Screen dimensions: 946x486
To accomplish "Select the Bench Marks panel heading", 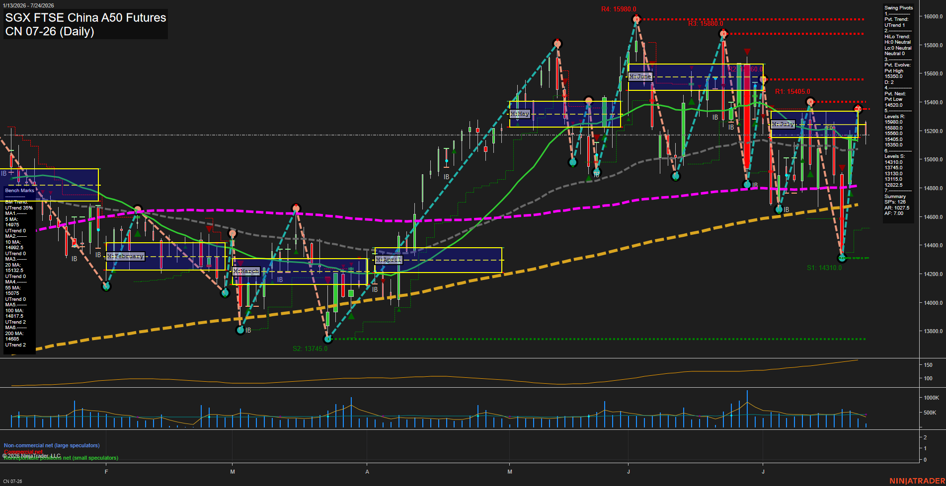I will click(19, 191).
